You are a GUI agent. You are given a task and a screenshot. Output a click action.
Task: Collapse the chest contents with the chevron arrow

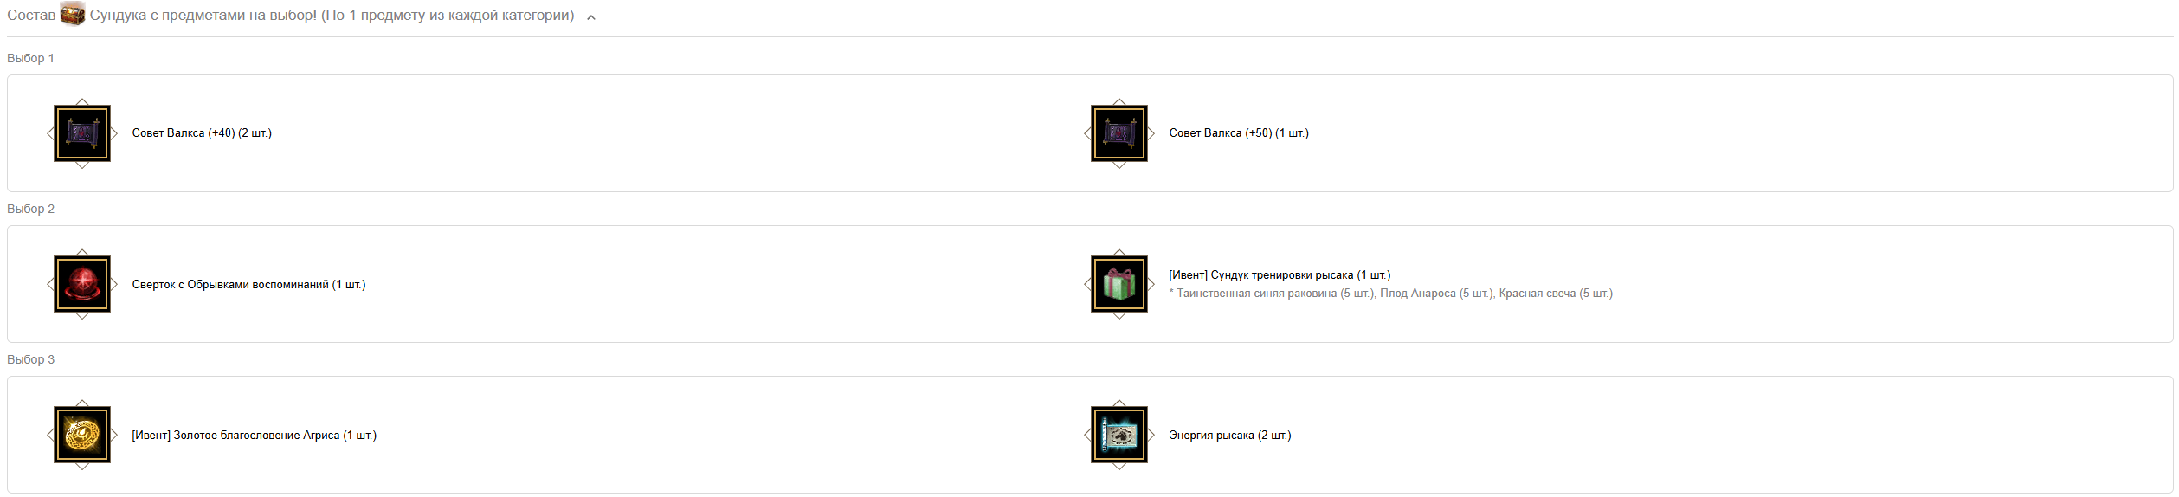(591, 16)
